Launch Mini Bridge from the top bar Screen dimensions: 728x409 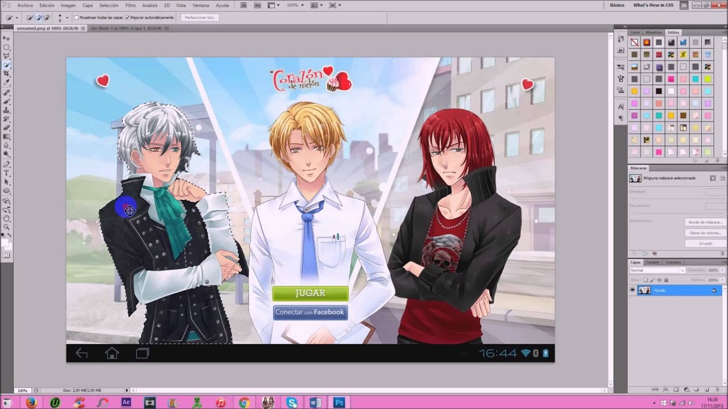coord(258,5)
